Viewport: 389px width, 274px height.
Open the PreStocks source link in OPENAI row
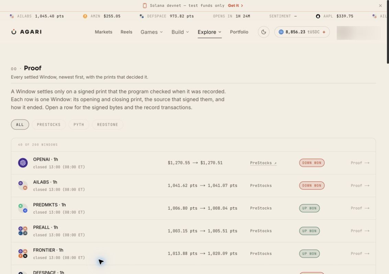coord(263,163)
